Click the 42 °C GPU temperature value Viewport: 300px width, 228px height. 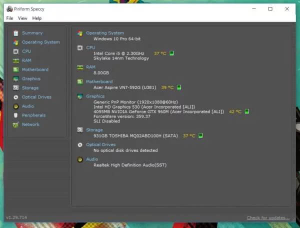point(235,111)
